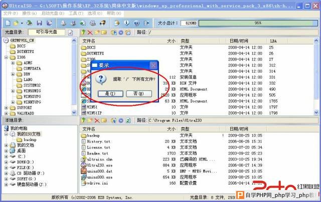The width and height of the screenshot is (321, 202).
Task: Expand the WINNTUPG tree folder
Action: (x=13, y=102)
